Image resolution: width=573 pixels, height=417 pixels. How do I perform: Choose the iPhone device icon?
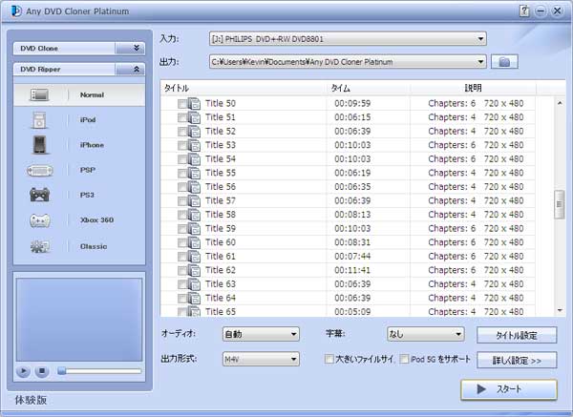39,145
